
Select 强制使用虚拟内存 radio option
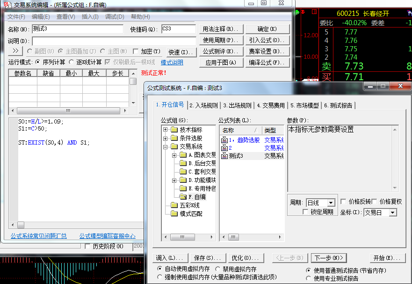click(x=159, y=277)
